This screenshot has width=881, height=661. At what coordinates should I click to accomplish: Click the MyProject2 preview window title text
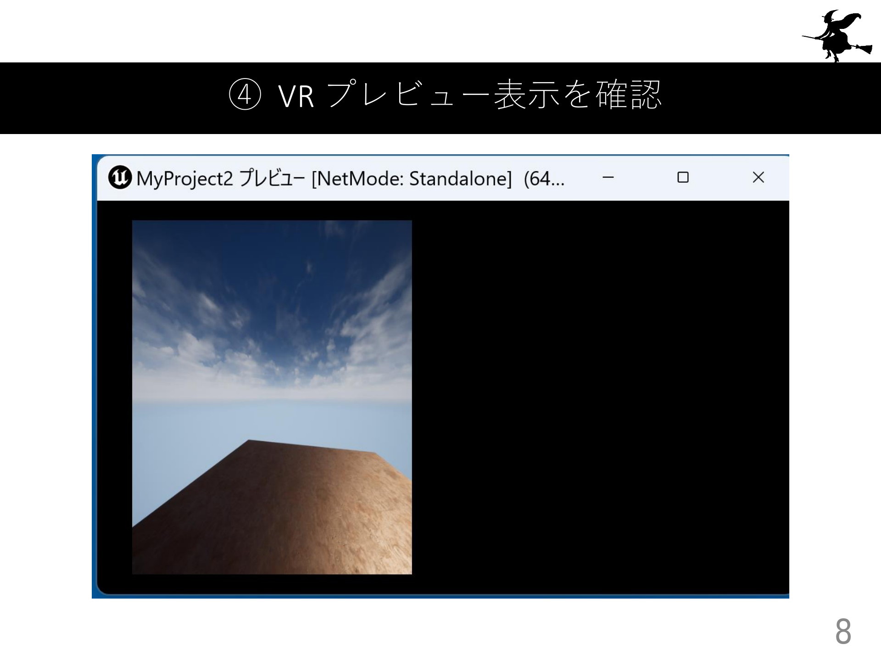click(x=351, y=179)
